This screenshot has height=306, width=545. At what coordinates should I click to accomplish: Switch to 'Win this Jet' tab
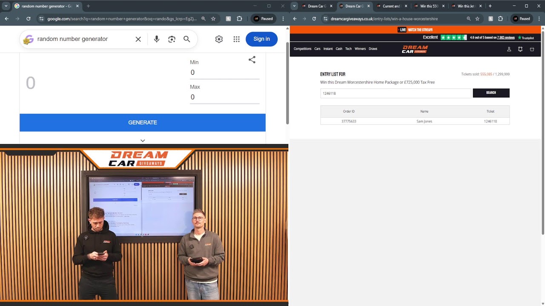click(x=467, y=6)
